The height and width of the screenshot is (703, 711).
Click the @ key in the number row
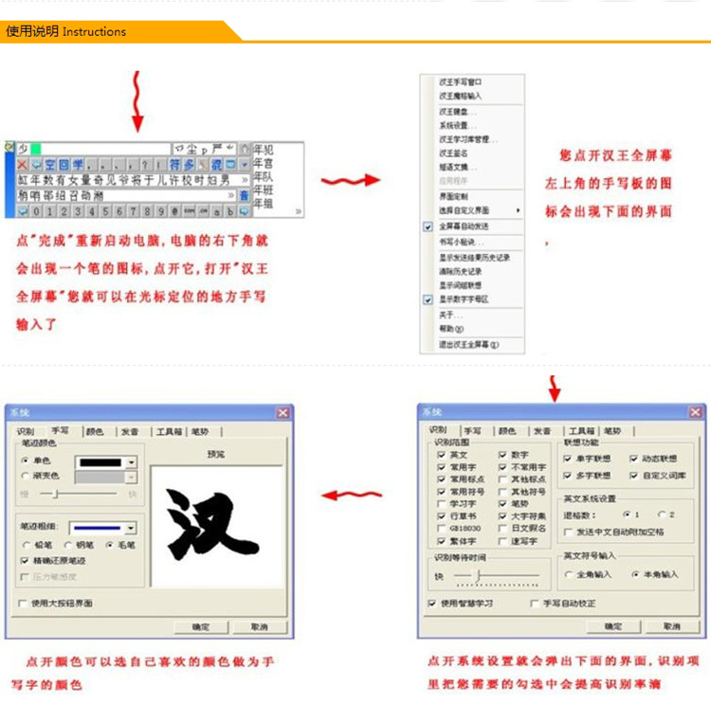[x=174, y=211]
